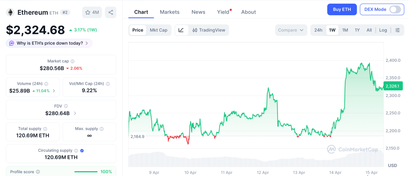This screenshot has width=409, height=176.
Task: Click the verified badge next to Circulating supply
Action: click(82, 151)
